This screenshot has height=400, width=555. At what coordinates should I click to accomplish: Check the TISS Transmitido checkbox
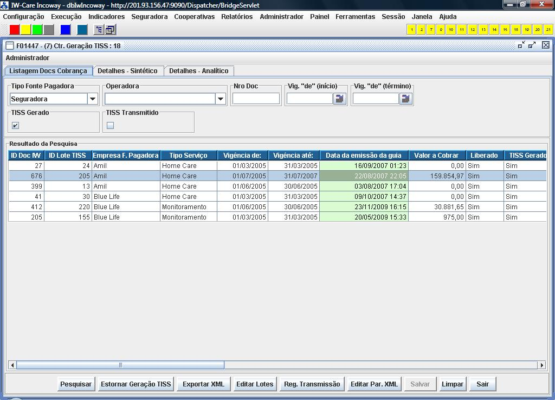tap(111, 125)
